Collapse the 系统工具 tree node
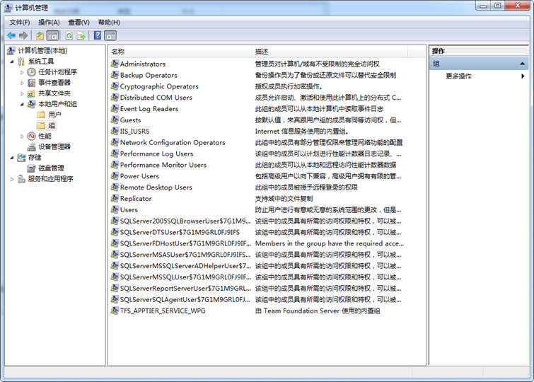The height and width of the screenshot is (382, 534). pos(12,62)
